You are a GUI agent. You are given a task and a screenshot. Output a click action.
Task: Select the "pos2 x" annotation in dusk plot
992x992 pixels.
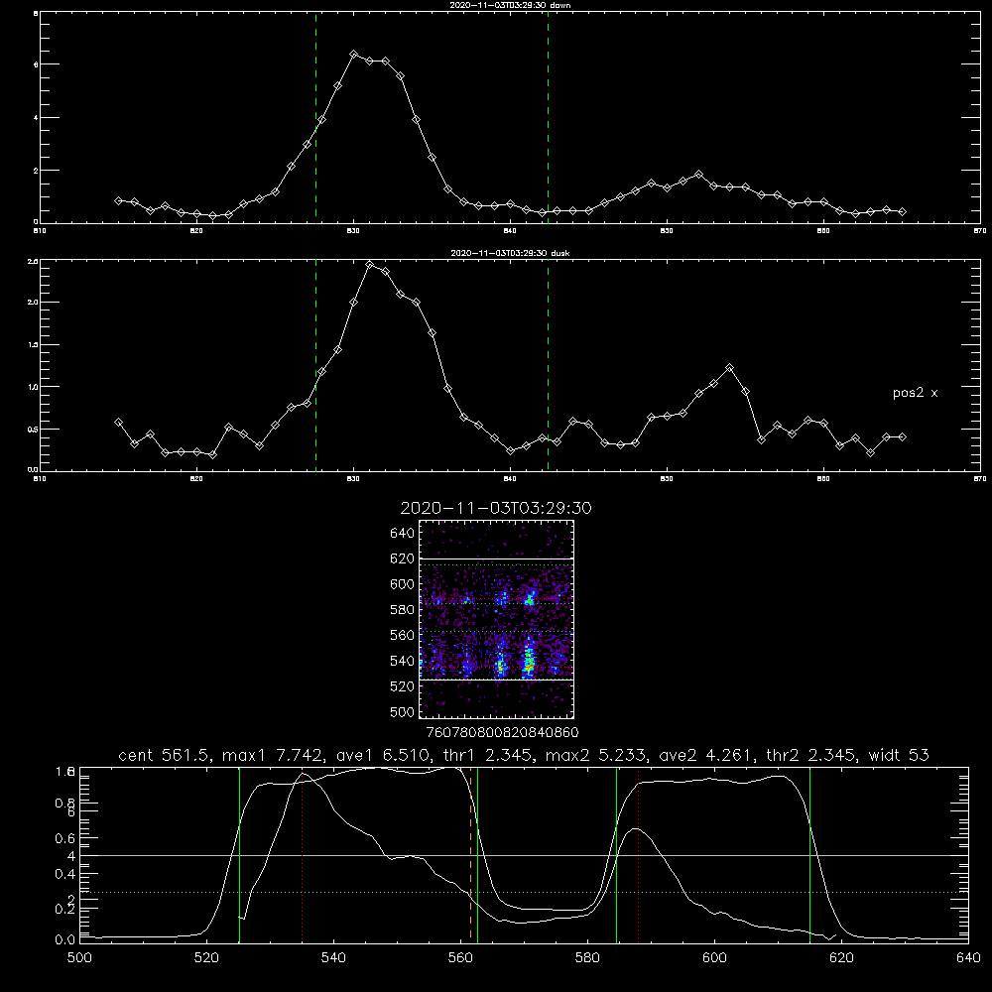point(915,393)
